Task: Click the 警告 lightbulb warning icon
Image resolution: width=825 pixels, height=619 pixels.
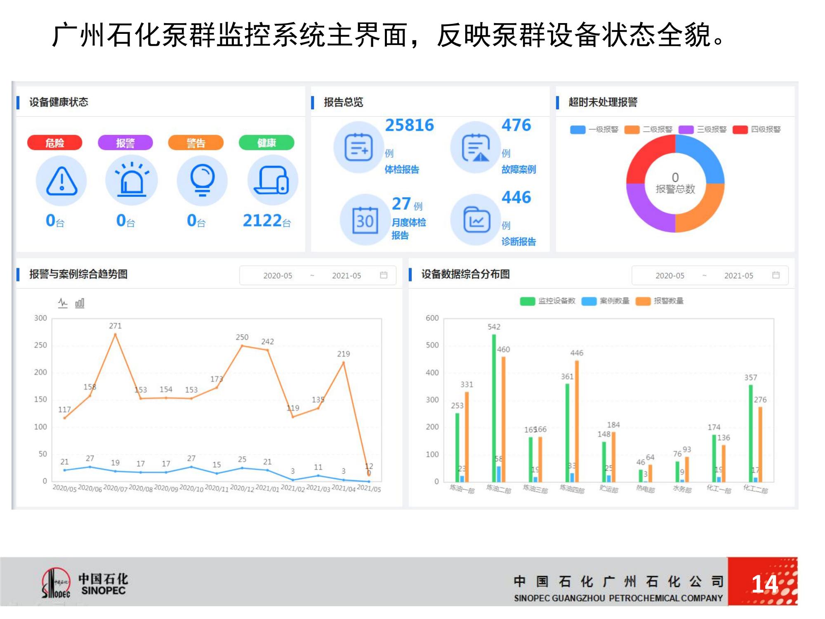Action: 202,181
